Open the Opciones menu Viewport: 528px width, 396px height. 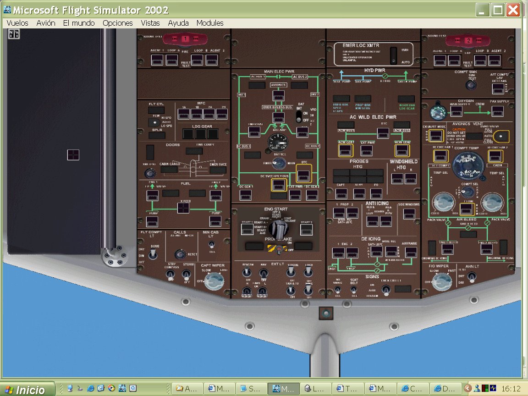point(117,23)
